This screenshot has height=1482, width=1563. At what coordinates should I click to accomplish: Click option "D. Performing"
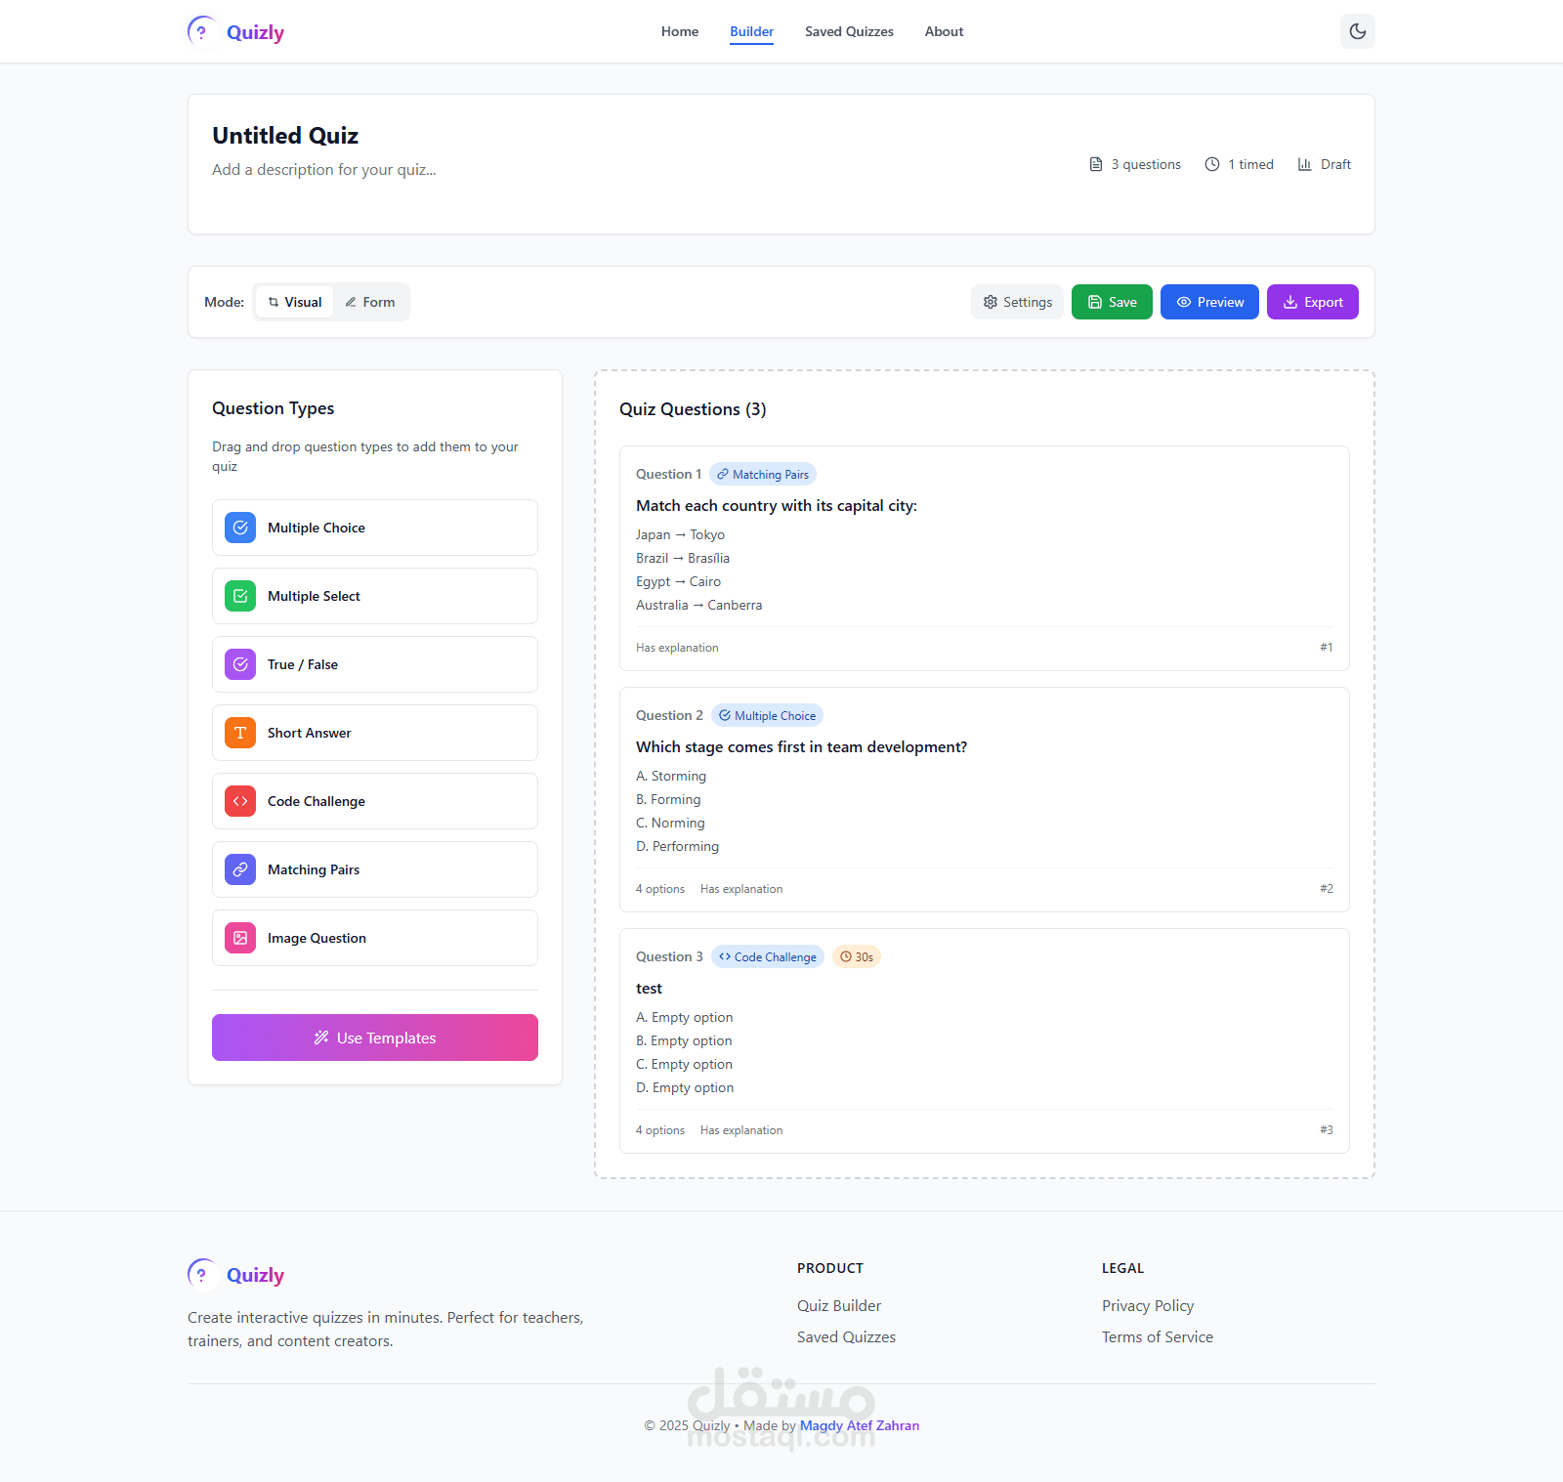click(x=677, y=846)
